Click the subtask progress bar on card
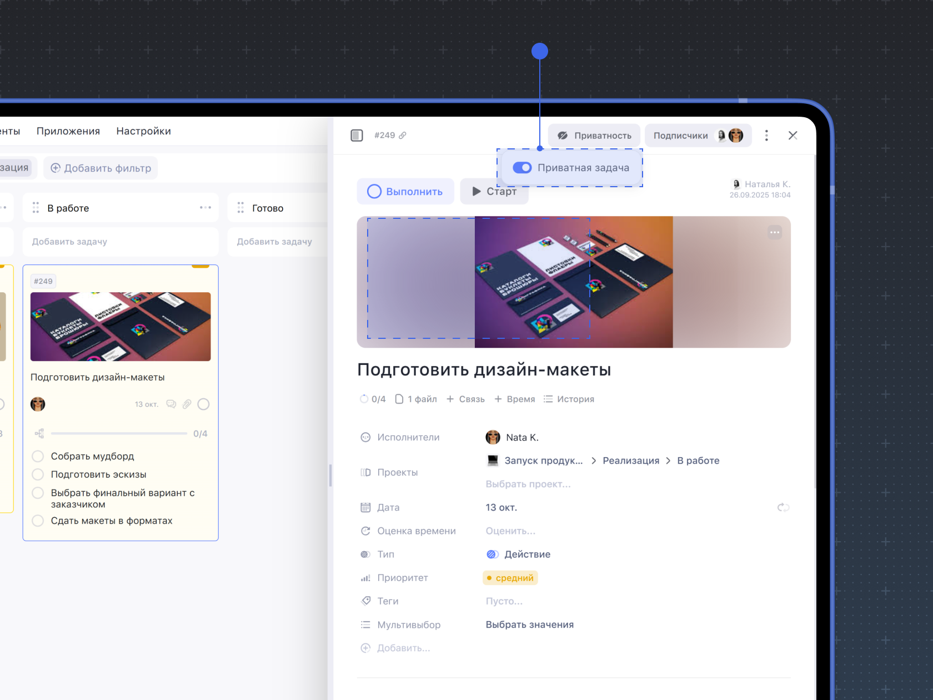The width and height of the screenshot is (933, 700). click(119, 433)
